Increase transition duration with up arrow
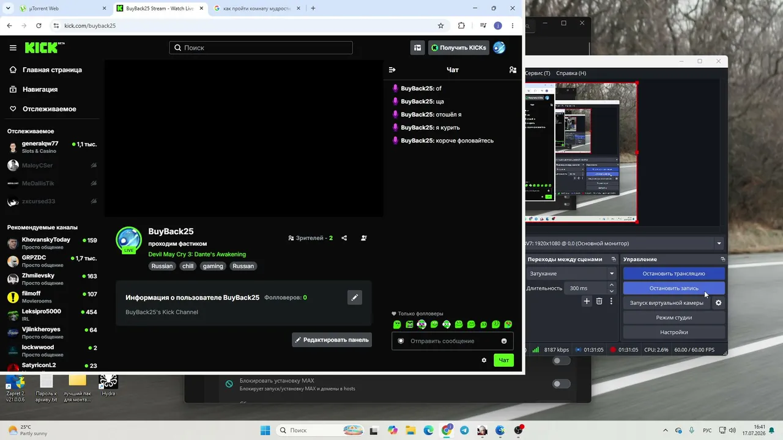Screen dimensions: 783x440 tap(611, 285)
